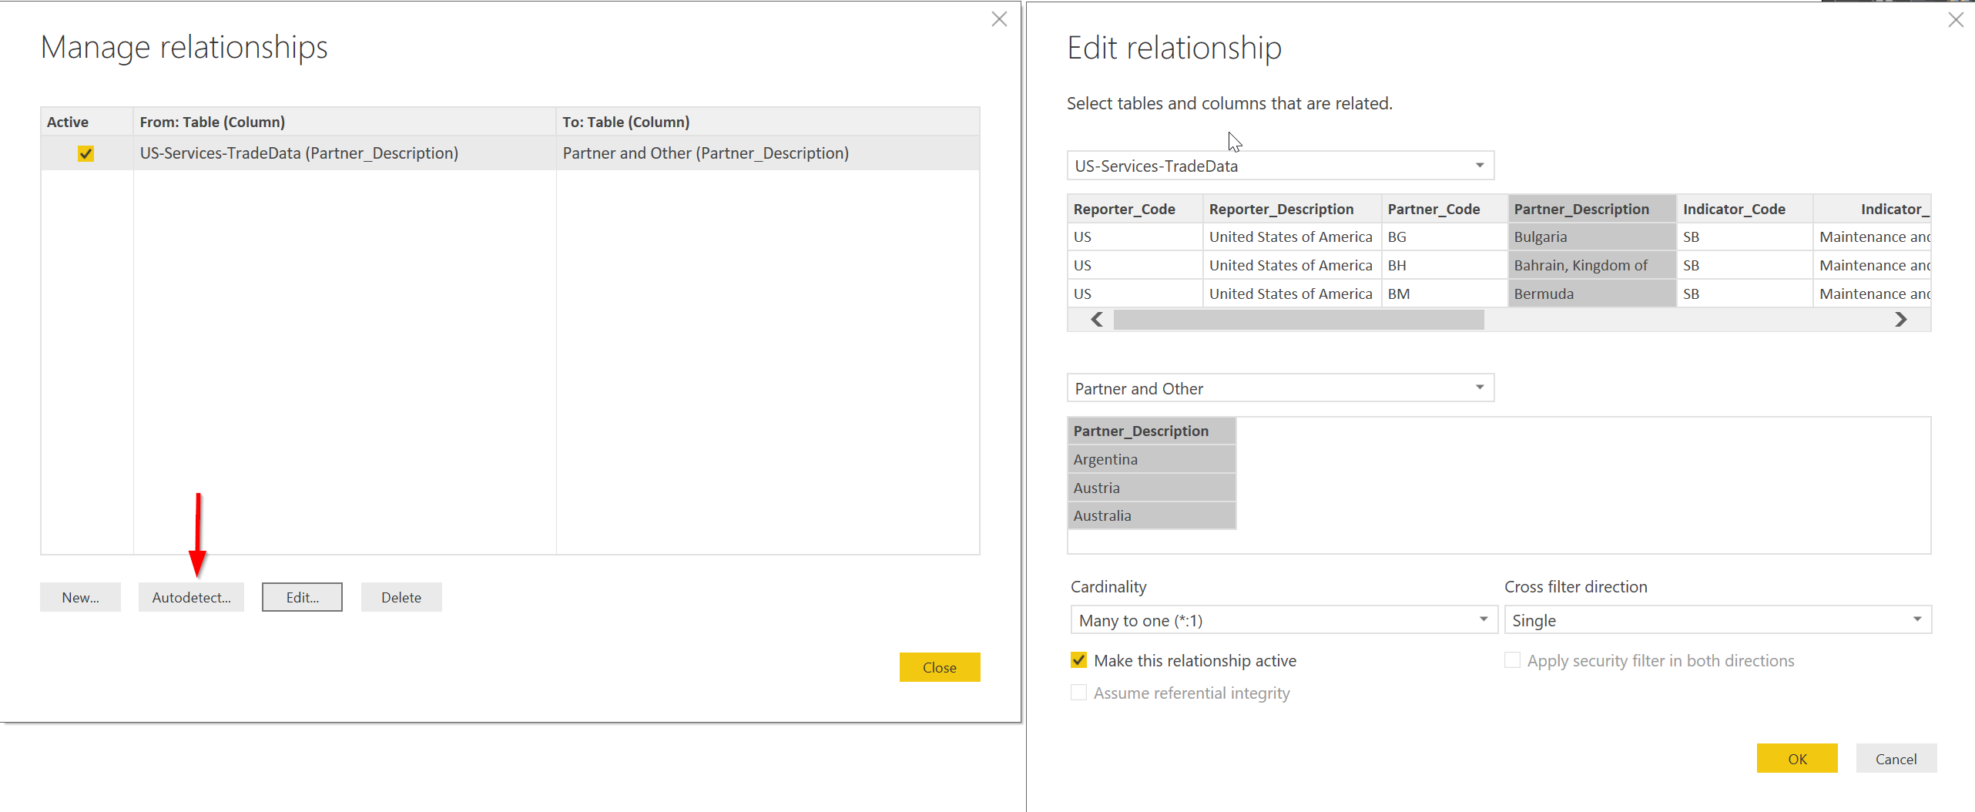
Task: Open the US-Services-TradeData table dropdown
Action: pos(1279,166)
